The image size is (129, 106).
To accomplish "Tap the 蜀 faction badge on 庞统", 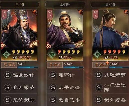I will (x=52, y=55).
